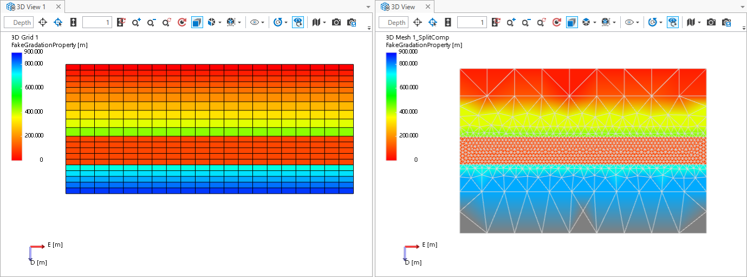Toggle the blue cube perspective button in 3D View 1
This screenshot has height=277, width=747.
pos(197,22)
